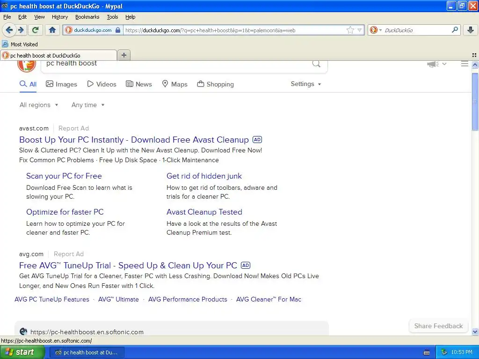The height and width of the screenshot is (359, 479).
Task: Switch to Shopping results
Action: tap(216, 84)
